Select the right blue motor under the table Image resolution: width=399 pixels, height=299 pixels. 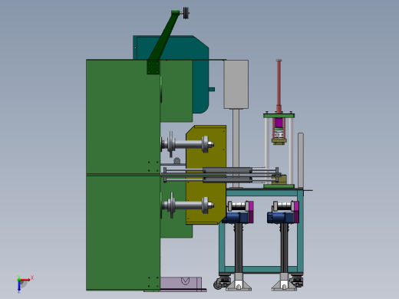(x=281, y=218)
